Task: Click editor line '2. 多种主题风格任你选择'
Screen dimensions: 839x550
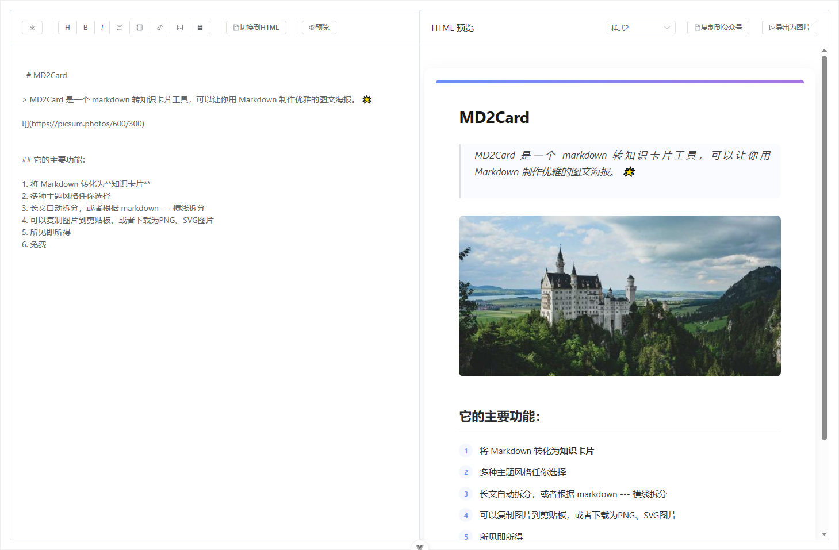Action: point(66,196)
